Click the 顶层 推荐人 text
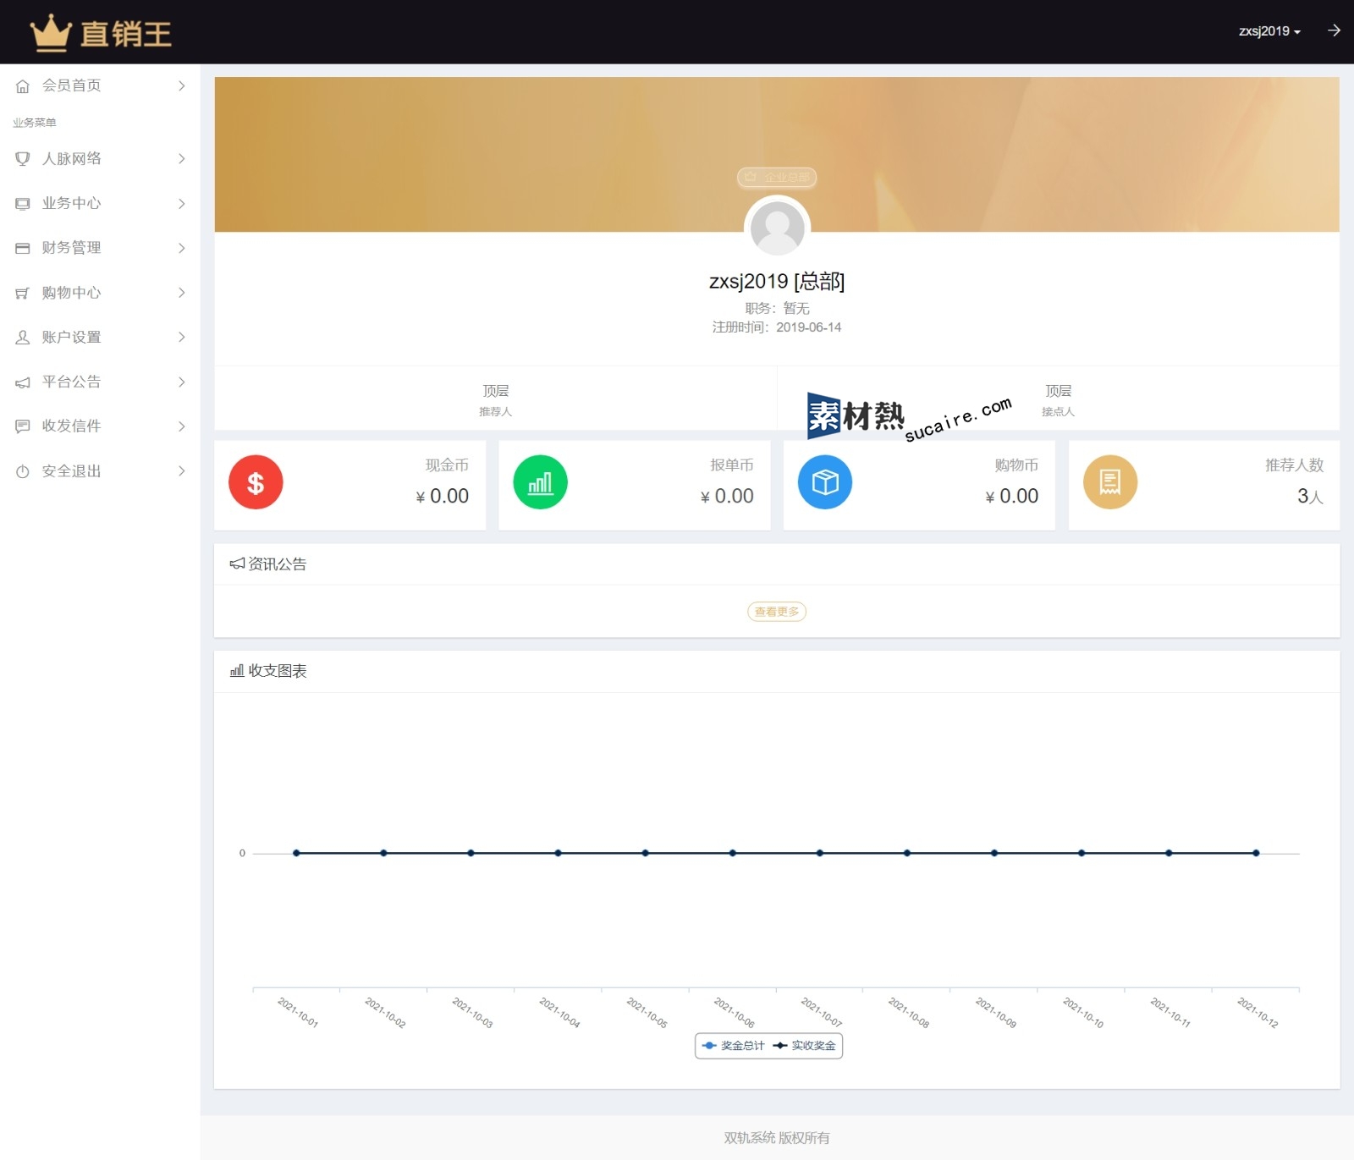 tap(496, 400)
